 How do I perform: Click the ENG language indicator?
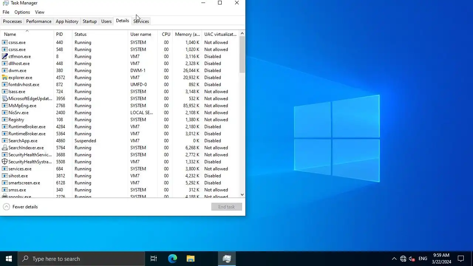tap(423, 259)
